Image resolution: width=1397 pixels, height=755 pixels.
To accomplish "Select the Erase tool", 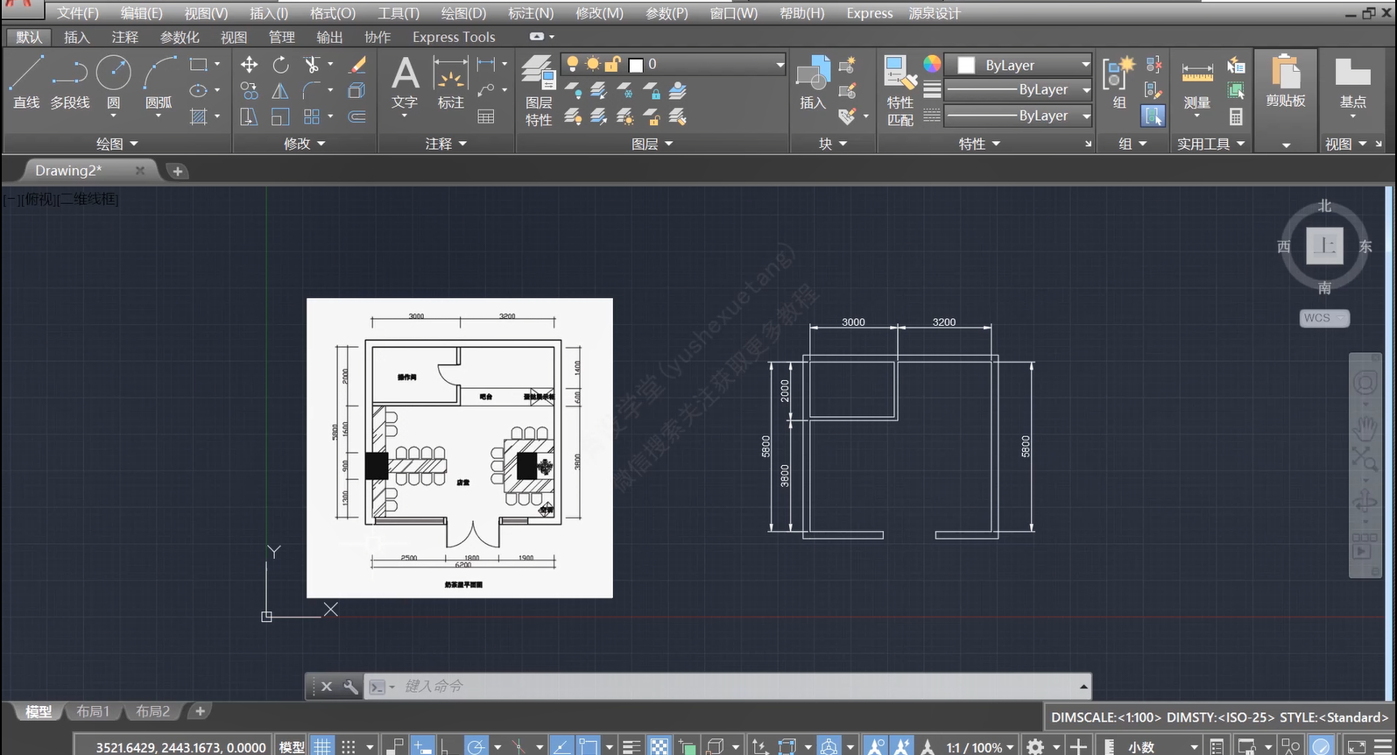I will click(357, 65).
